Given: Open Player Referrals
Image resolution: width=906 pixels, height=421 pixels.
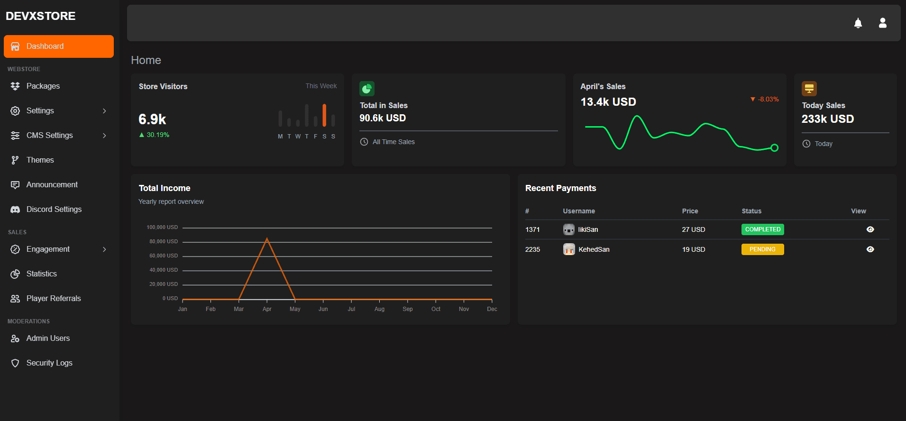Looking at the screenshot, I should tap(59, 299).
